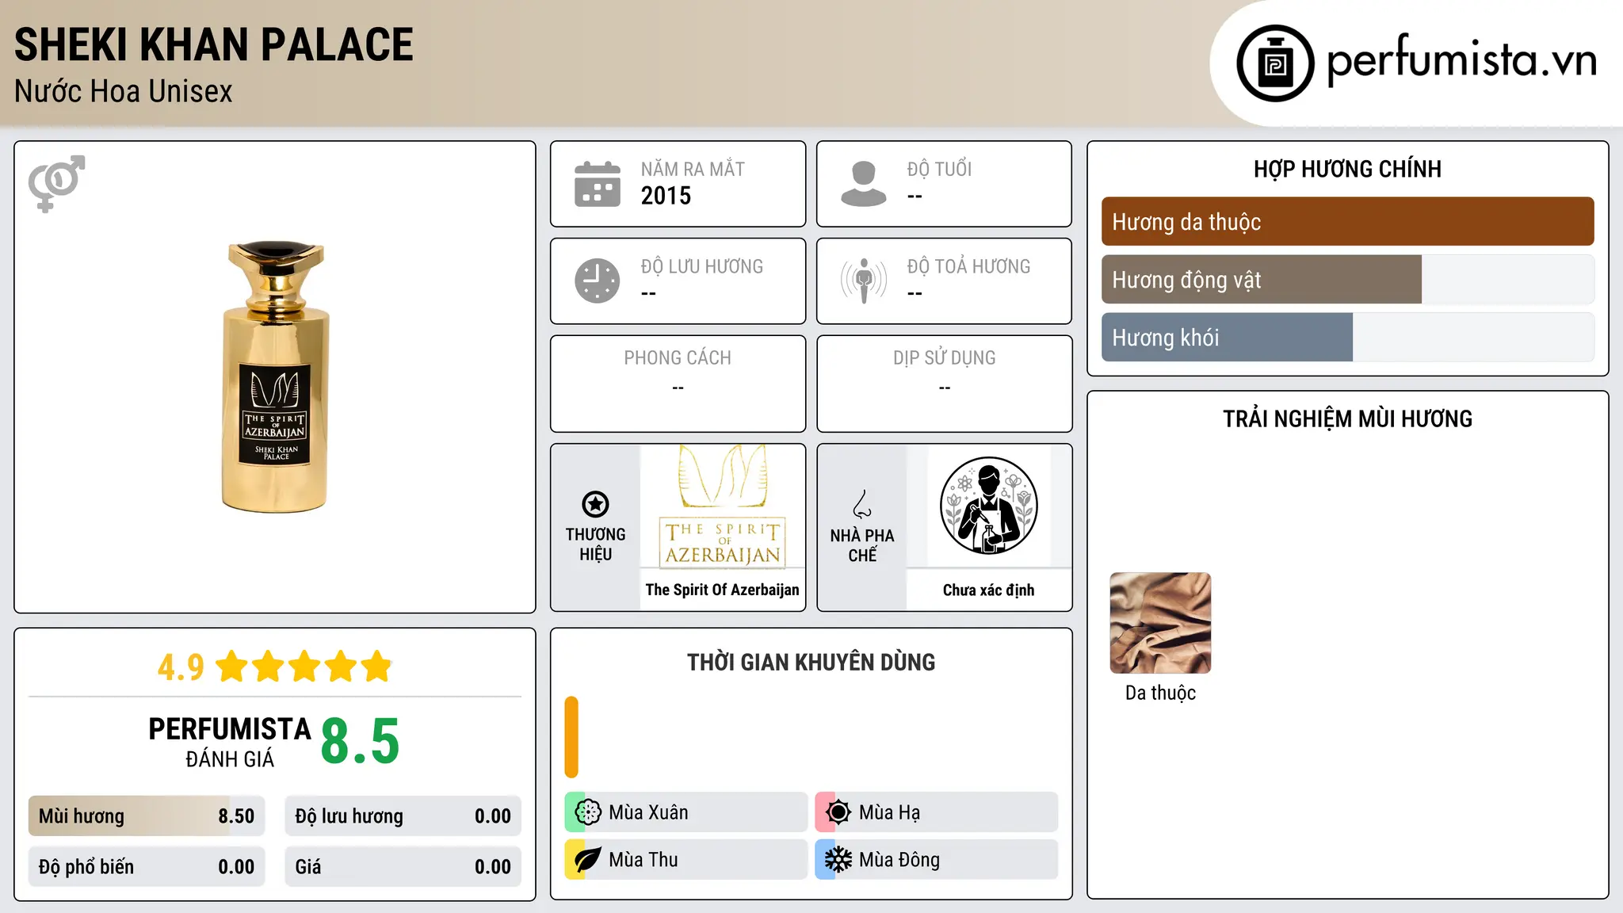Click the Nước Hoa Unisex subtitle
Screen dimensions: 1623x913
124,92
